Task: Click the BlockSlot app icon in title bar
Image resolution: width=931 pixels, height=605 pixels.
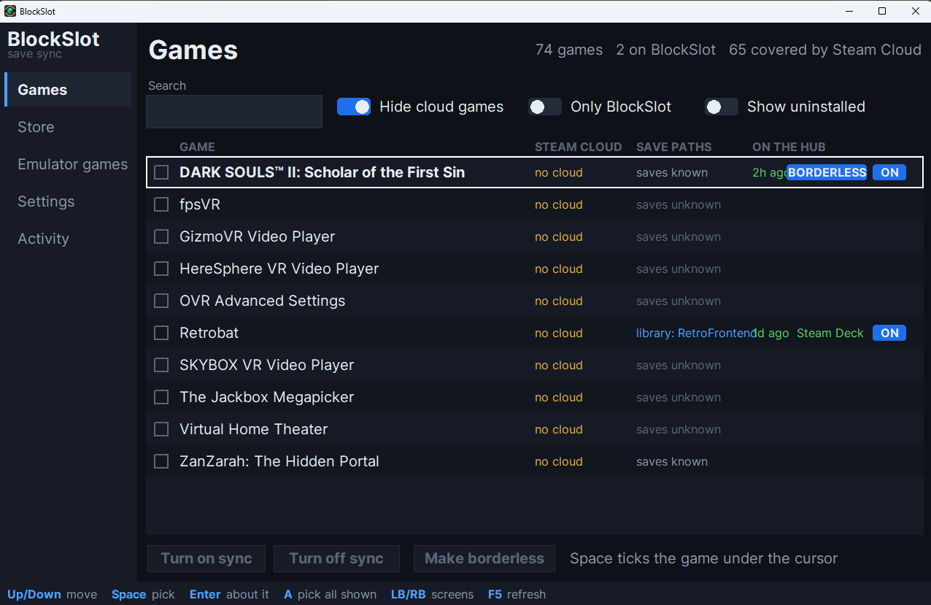Action: pyautogui.click(x=10, y=11)
